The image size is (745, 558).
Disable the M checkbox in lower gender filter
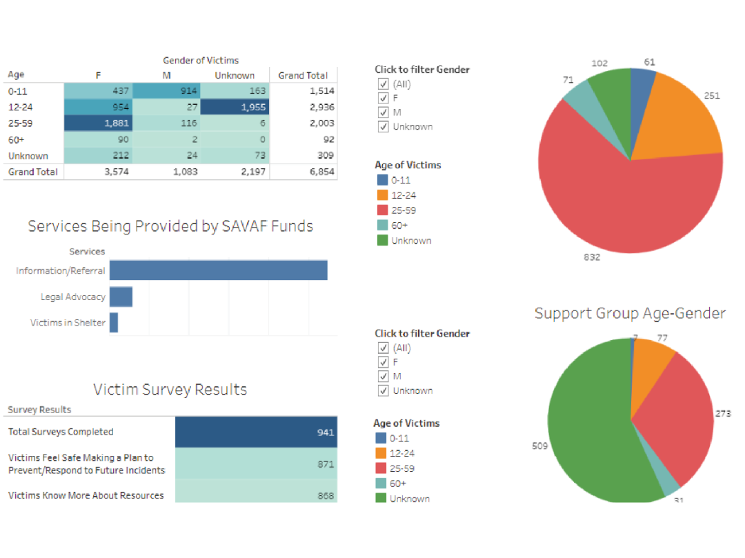coord(384,376)
